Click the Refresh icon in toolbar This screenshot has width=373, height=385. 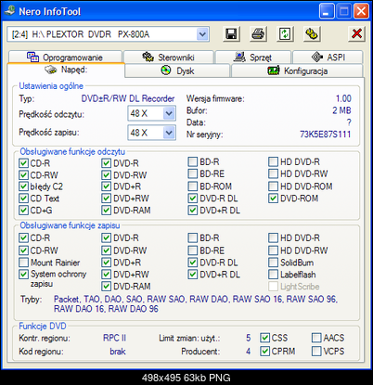pos(285,34)
